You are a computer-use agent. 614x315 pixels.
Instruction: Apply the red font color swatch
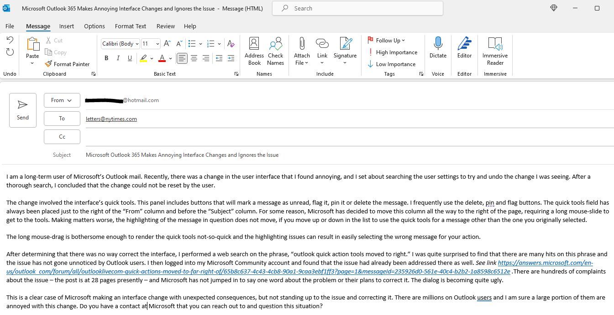pyautogui.click(x=162, y=58)
